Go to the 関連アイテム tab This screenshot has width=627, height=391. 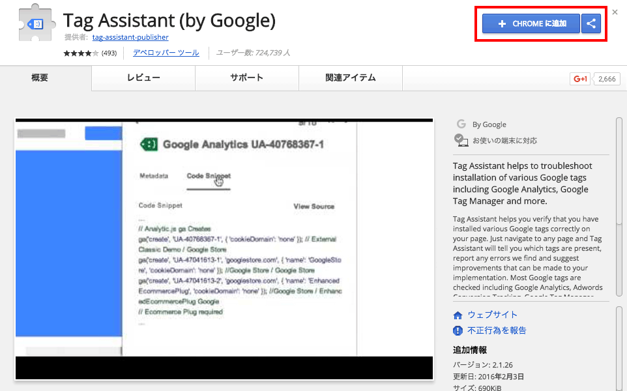point(351,78)
